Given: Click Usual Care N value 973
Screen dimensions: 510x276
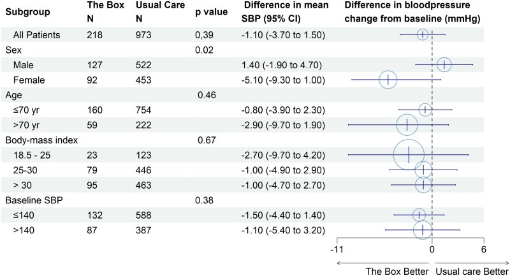Looking at the screenshot, I should tap(143, 35).
